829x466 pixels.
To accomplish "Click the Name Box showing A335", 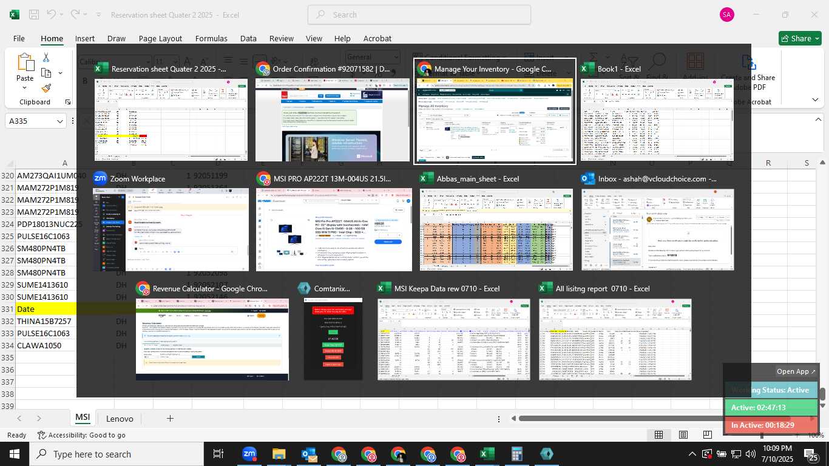I will pyautogui.click(x=31, y=121).
